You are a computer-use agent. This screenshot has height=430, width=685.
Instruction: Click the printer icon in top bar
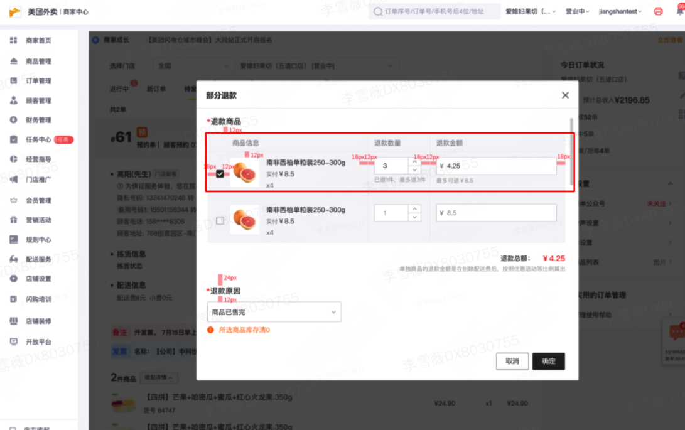coord(658,11)
